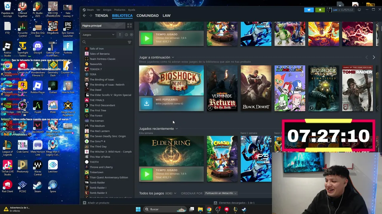Open the Steam notifications bell
This screenshot has height=214, width=382.
tap(320, 10)
